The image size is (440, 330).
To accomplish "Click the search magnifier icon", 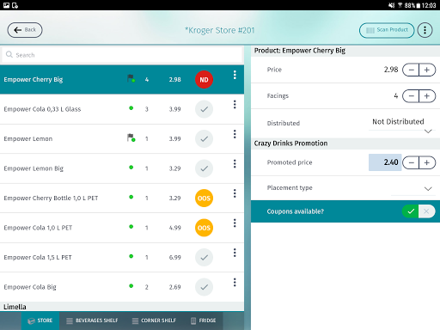I will click(9, 54).
